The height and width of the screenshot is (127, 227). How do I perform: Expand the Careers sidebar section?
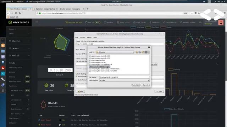pos(20,48)
